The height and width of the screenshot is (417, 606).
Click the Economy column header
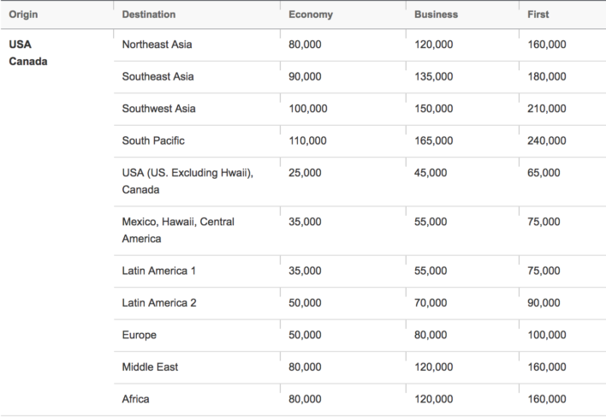[311, 15]
